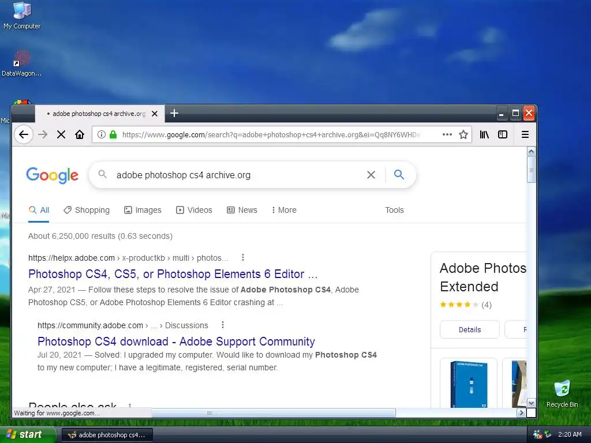Screen dimensions: 591x443
Task: Click the Details button in knowledge panel
Action: (470, 329)
